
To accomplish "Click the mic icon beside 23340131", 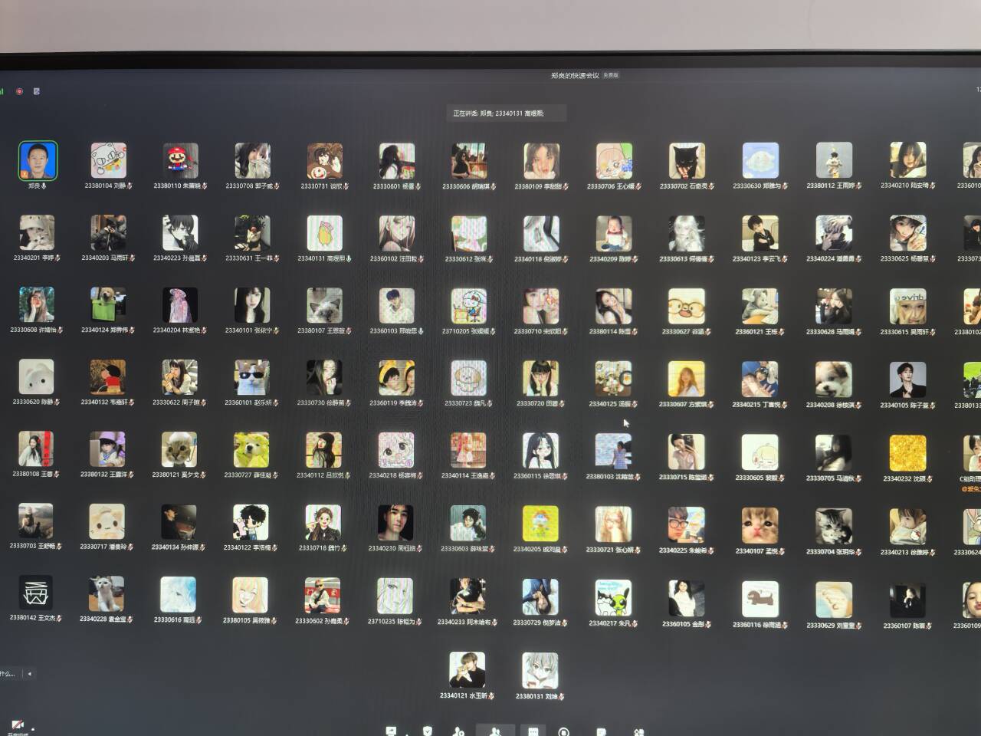I will point(349,258).
